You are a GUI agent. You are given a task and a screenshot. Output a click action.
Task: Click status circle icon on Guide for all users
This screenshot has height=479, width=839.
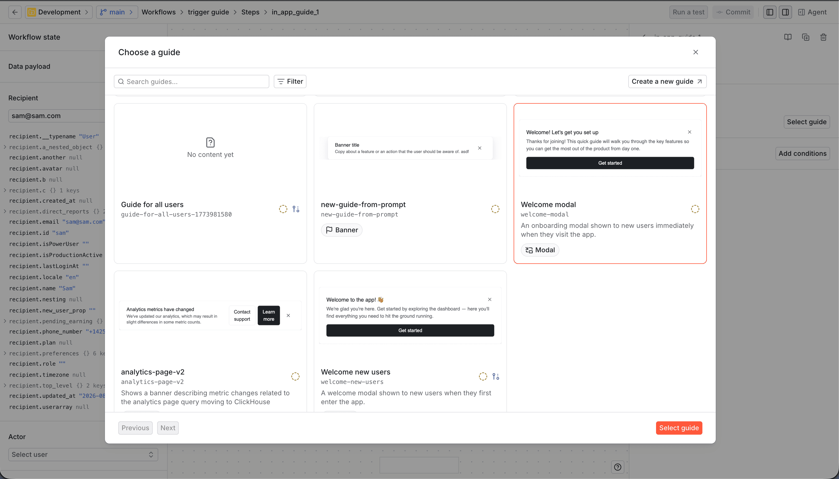pyautogui.click(x=283, y=209)
